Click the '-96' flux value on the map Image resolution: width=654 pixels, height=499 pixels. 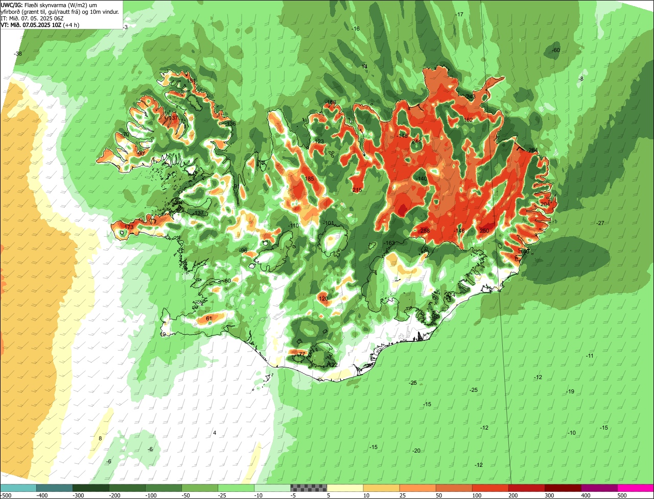[x=244, y=251]
